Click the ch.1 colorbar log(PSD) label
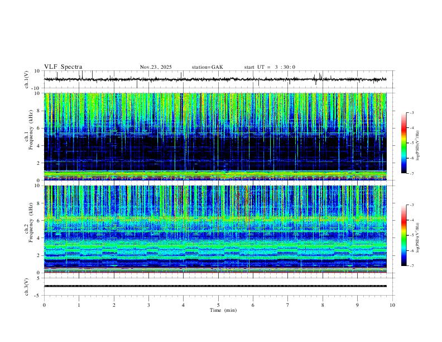Viewport: 442px width, 342px height. [x=418, y=146]
